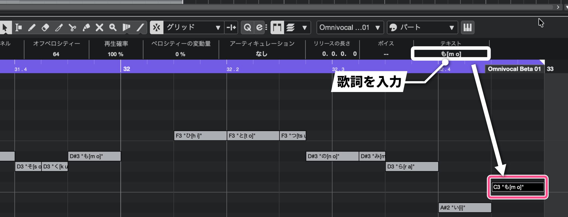Select the Split scissors tool

click(72, 28)
